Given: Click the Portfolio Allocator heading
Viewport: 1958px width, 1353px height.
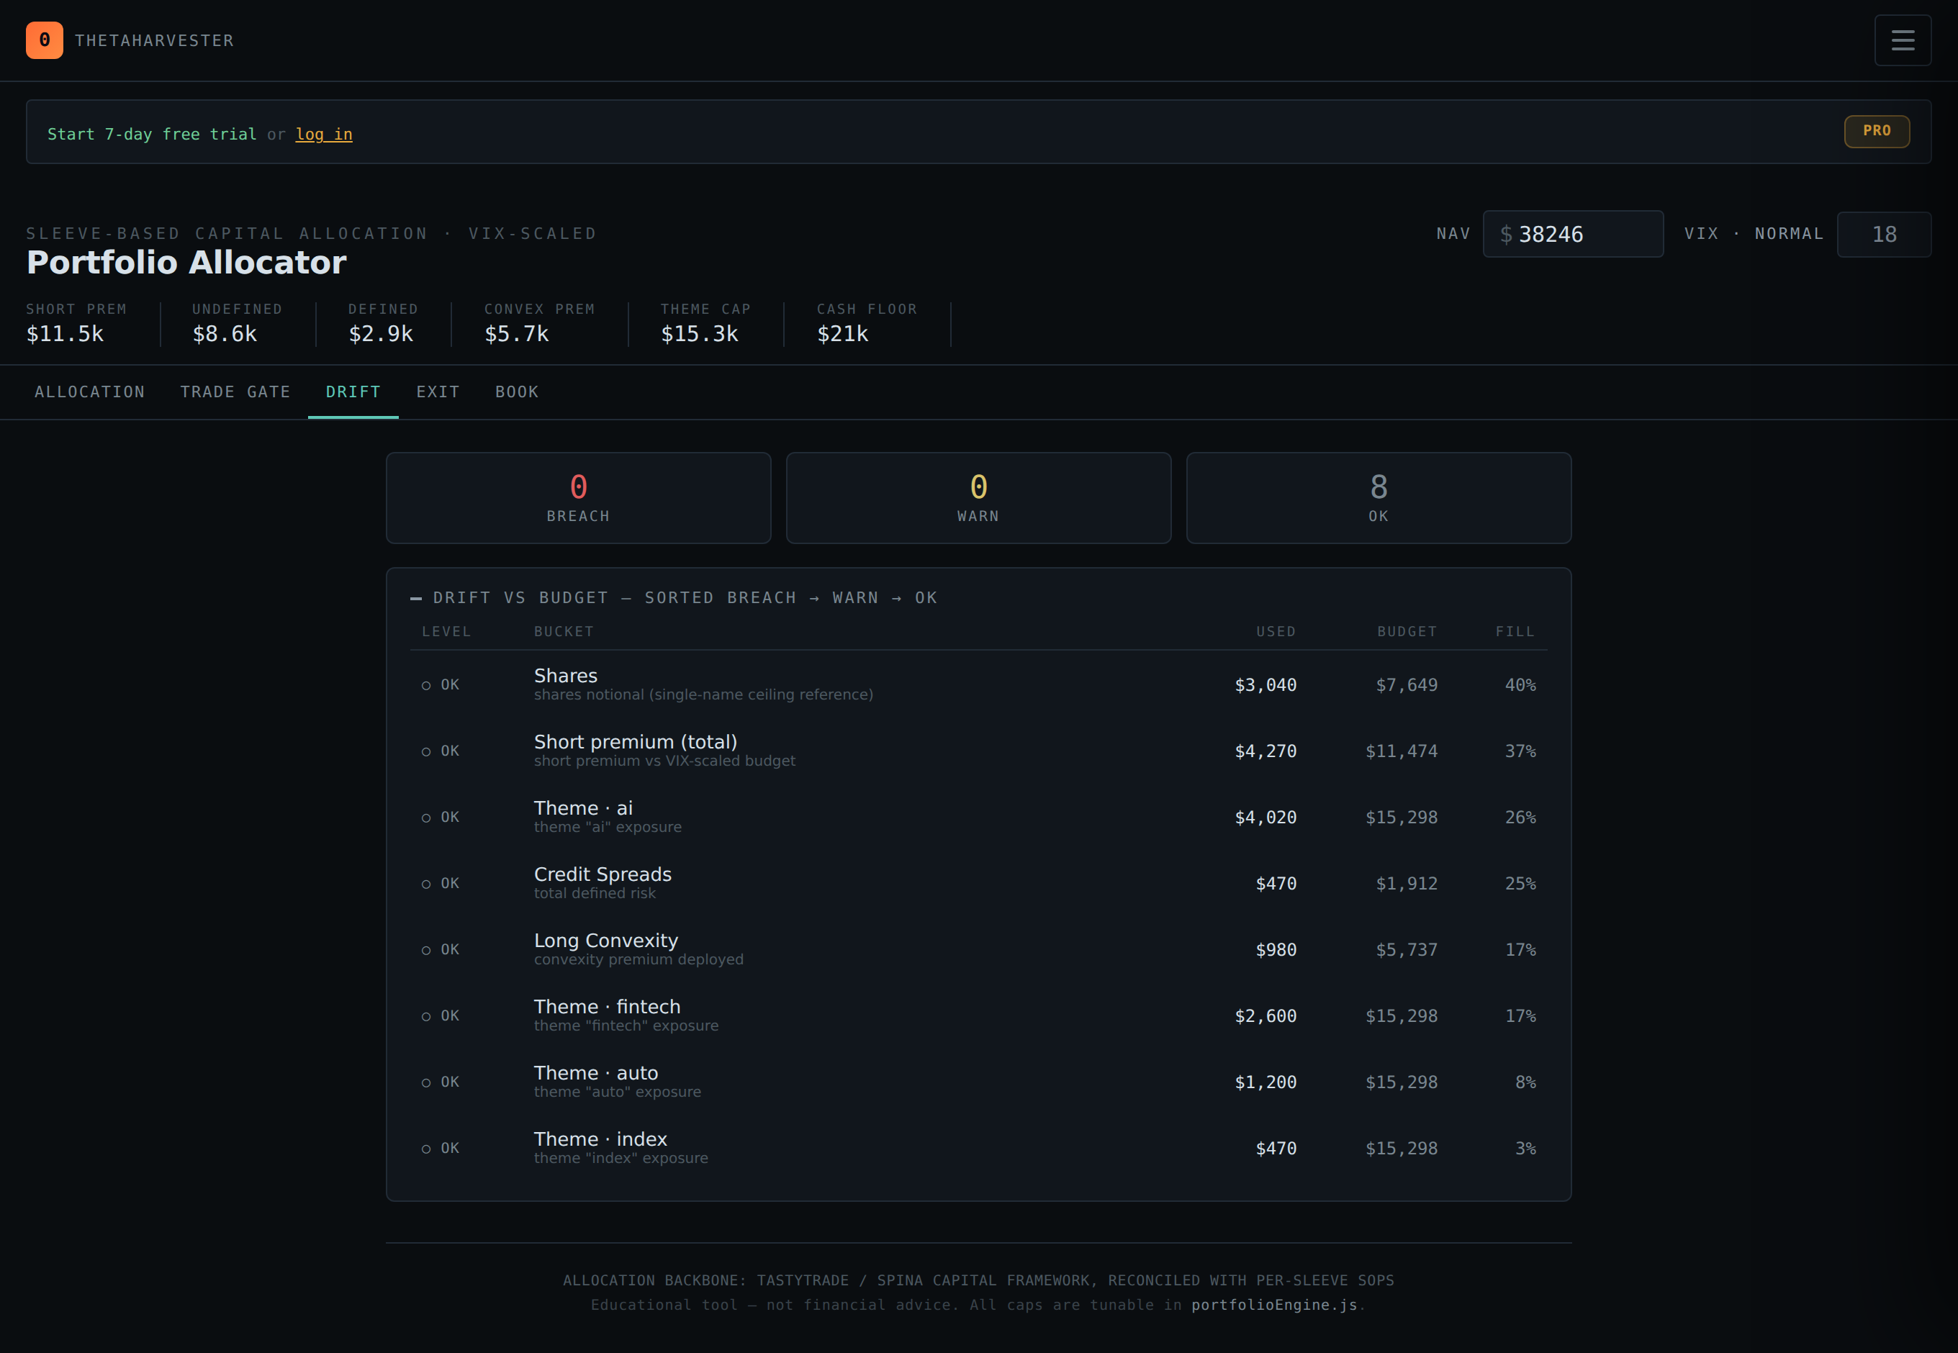Looking at the screenshot, I should (x=186, y=263).
